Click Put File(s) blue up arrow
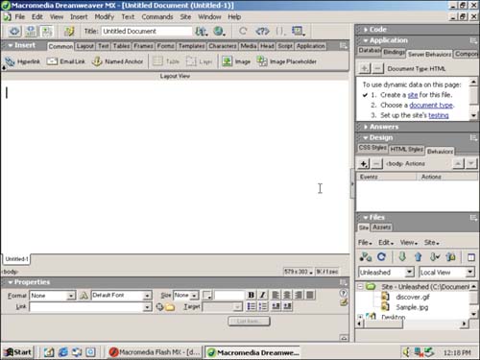Viewport: 480px width, 360px height. point(418,256)
